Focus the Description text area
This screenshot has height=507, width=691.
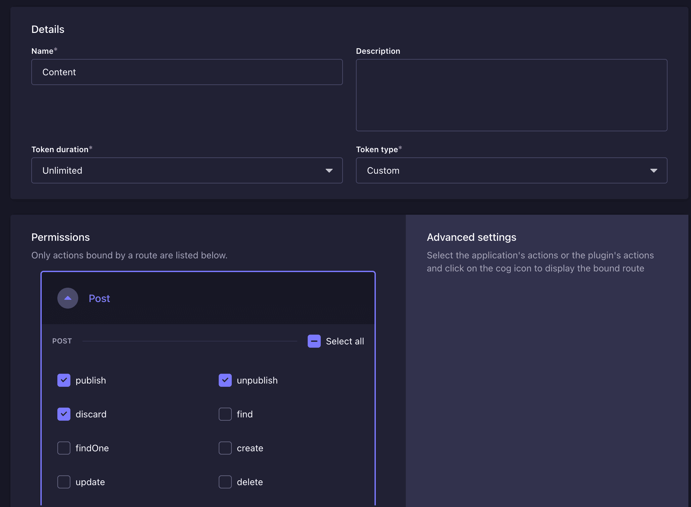(512, 95)
